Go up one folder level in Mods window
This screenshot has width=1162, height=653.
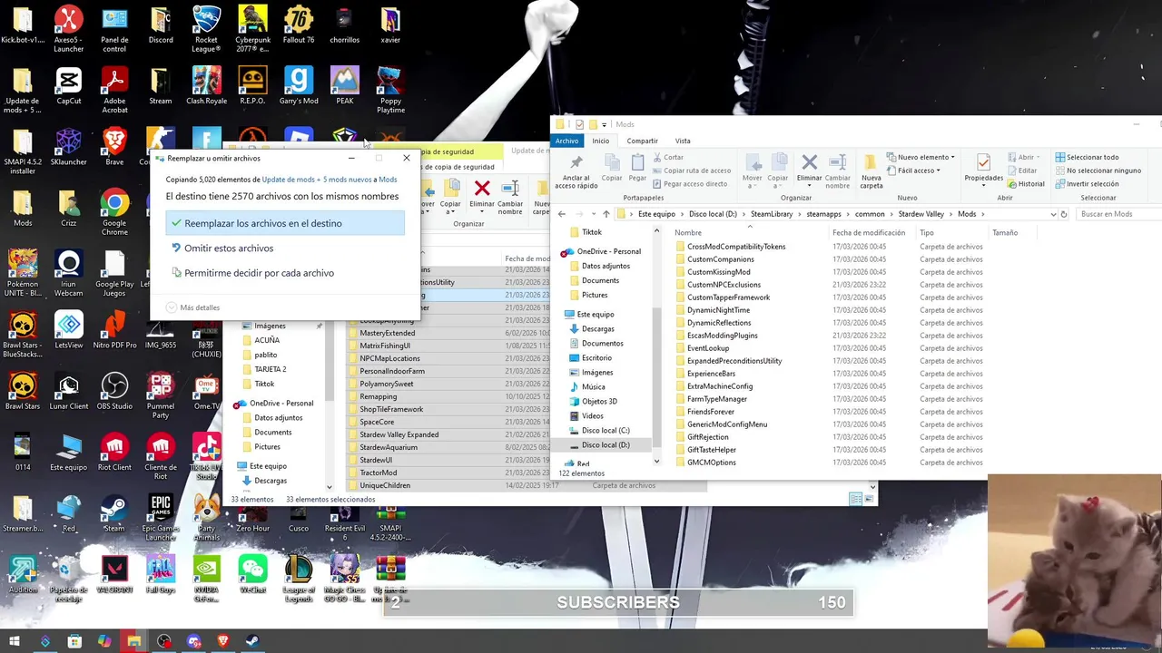[x=606, y=214]
